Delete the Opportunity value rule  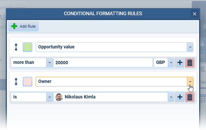[x=190, y=63]
